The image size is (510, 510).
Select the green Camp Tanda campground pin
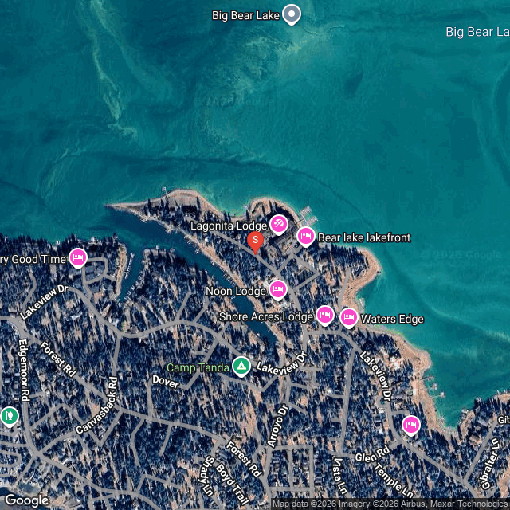point(241,367)
